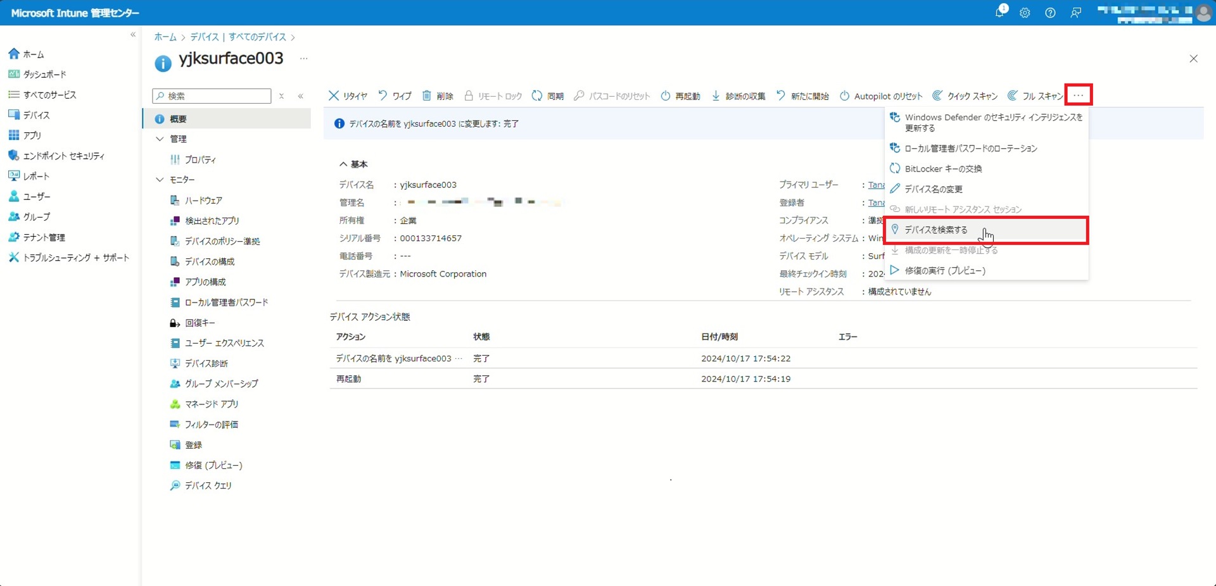The width and height of the screenshot is (1216, 586).
Task: Open ハードウェア in the resource menu
Action: [x=196, y=201]
